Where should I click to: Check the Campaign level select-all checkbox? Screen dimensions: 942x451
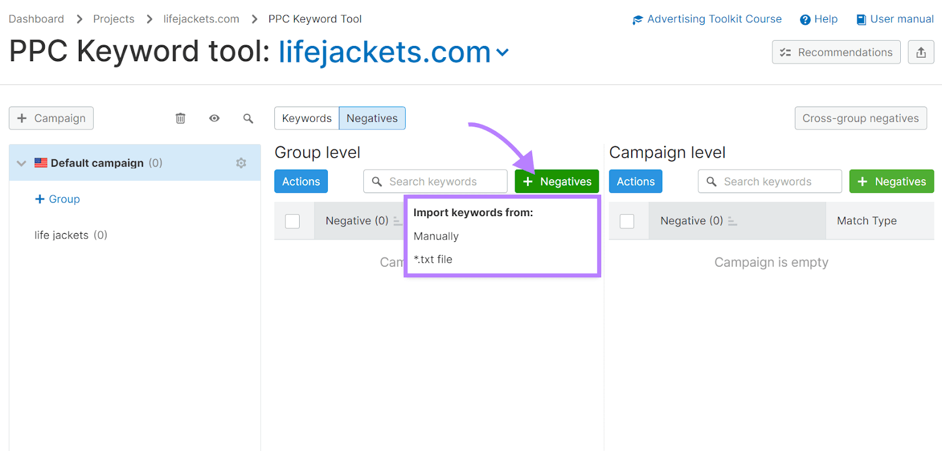(627, 221)
